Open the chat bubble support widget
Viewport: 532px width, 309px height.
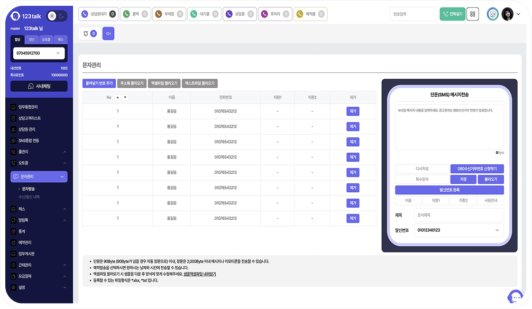[515, 297]
